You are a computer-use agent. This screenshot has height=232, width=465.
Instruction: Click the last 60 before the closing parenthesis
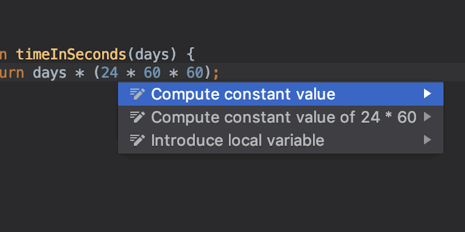coord(195,72)
